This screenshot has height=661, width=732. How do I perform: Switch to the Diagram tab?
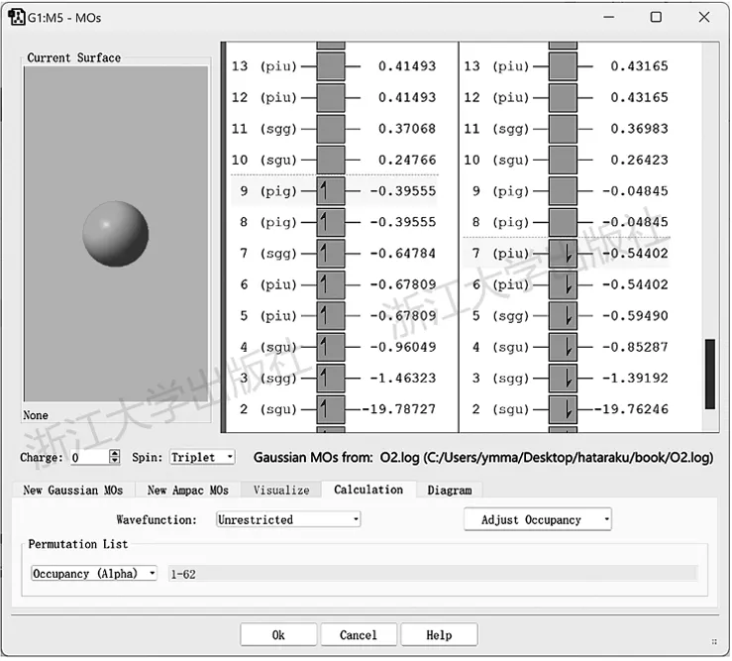[x=449, y=490]
